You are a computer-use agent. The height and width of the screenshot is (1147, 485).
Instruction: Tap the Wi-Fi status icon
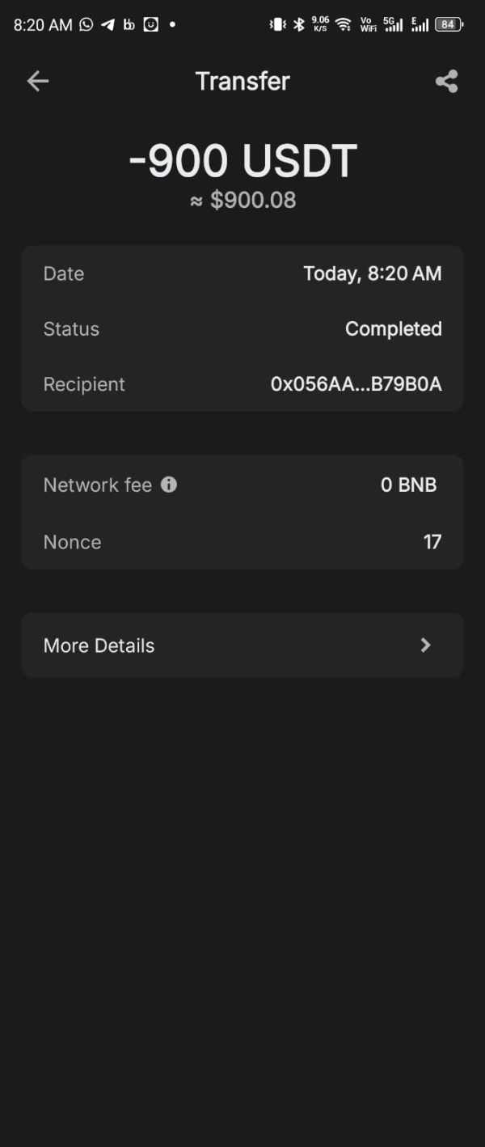(344, 24)
